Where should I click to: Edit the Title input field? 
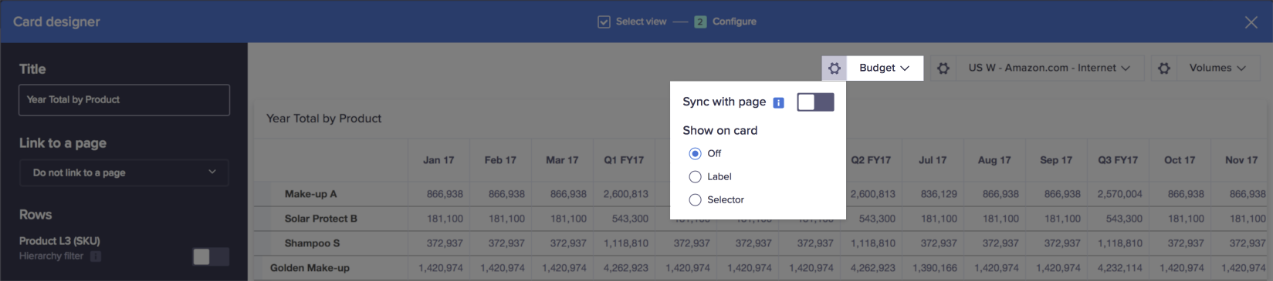point(124,100)
